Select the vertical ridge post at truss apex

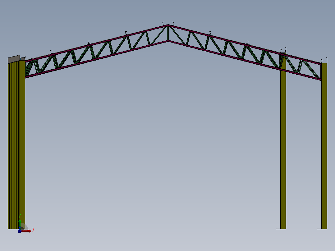tap(168, 33)
